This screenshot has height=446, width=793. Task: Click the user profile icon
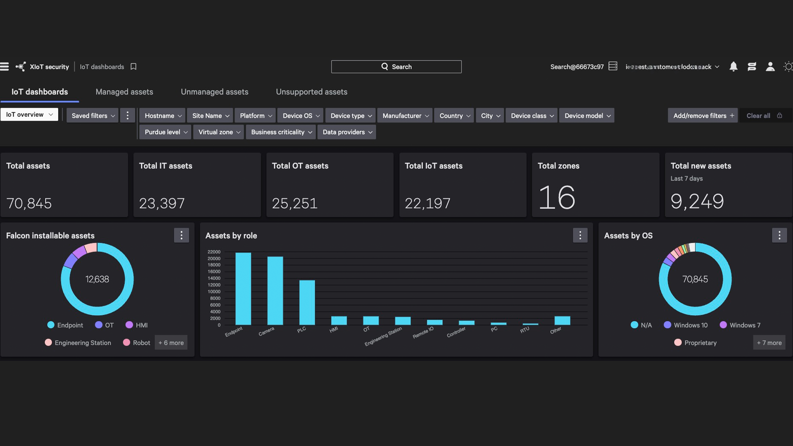coord(770,66)
